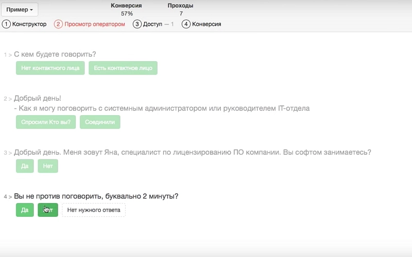The width and height of the screenshot is (412, 257).
Task: Click the Спросили Кто вы? answer
Action: click(46, 122)
